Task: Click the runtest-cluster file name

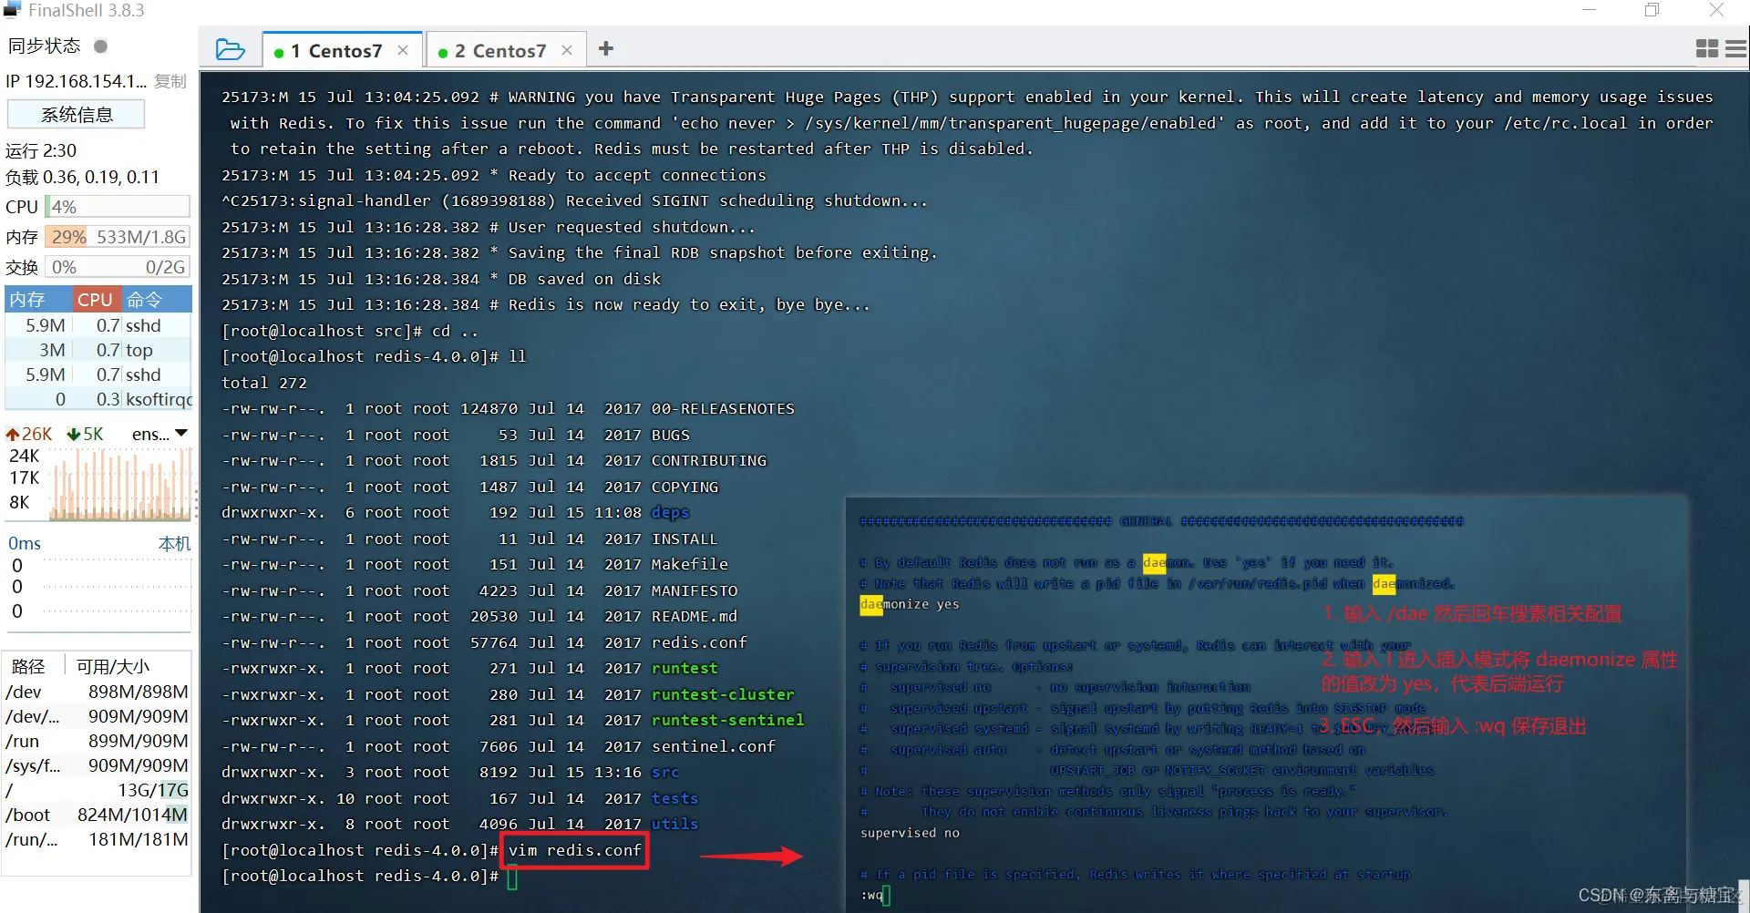Action: click(723, 694)
